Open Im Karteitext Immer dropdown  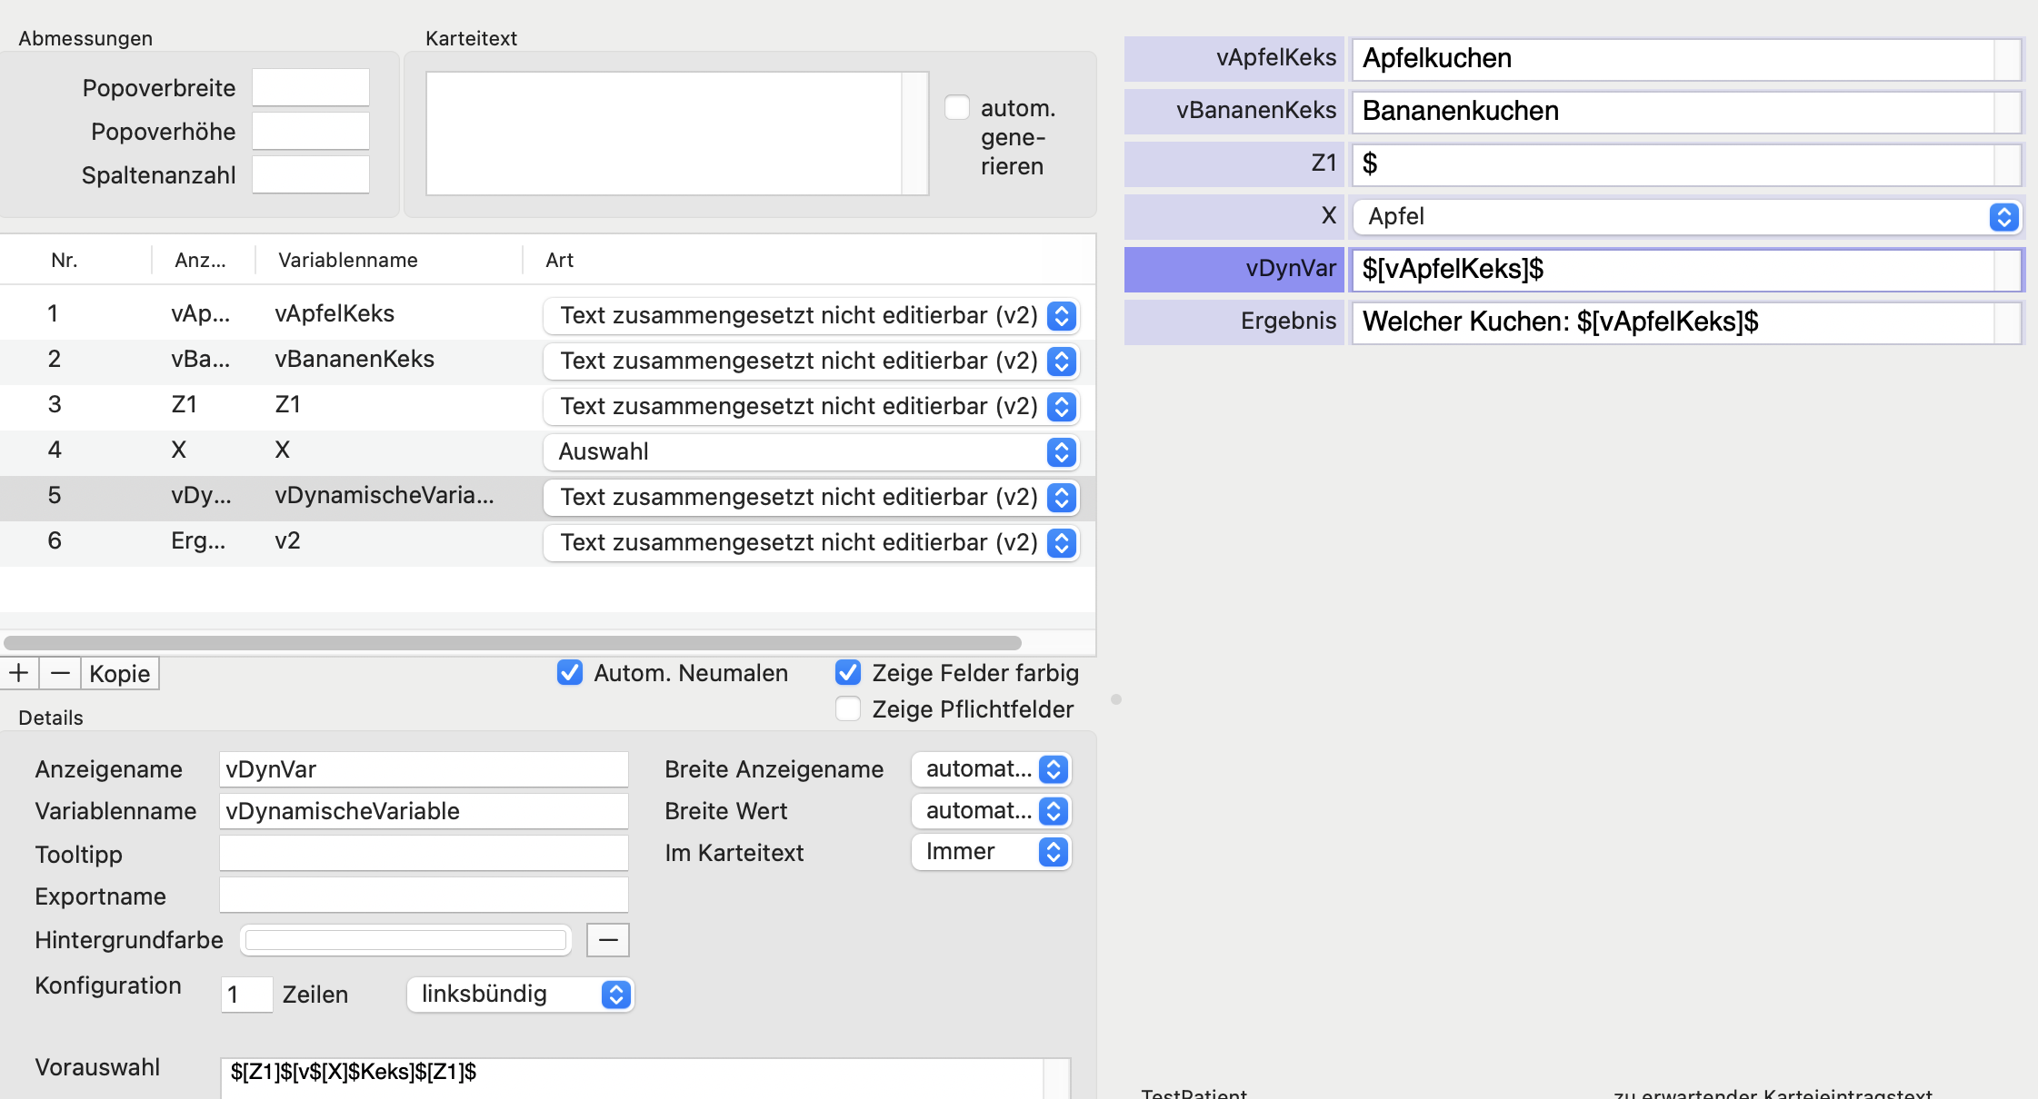point(992,852)
